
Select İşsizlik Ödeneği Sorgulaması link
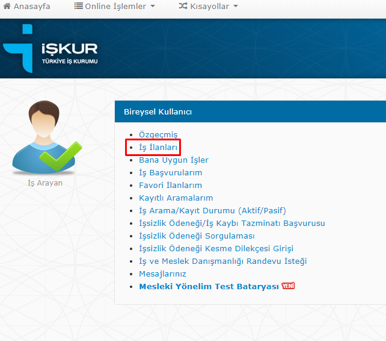pyautogui.click(x=197, y=236)
